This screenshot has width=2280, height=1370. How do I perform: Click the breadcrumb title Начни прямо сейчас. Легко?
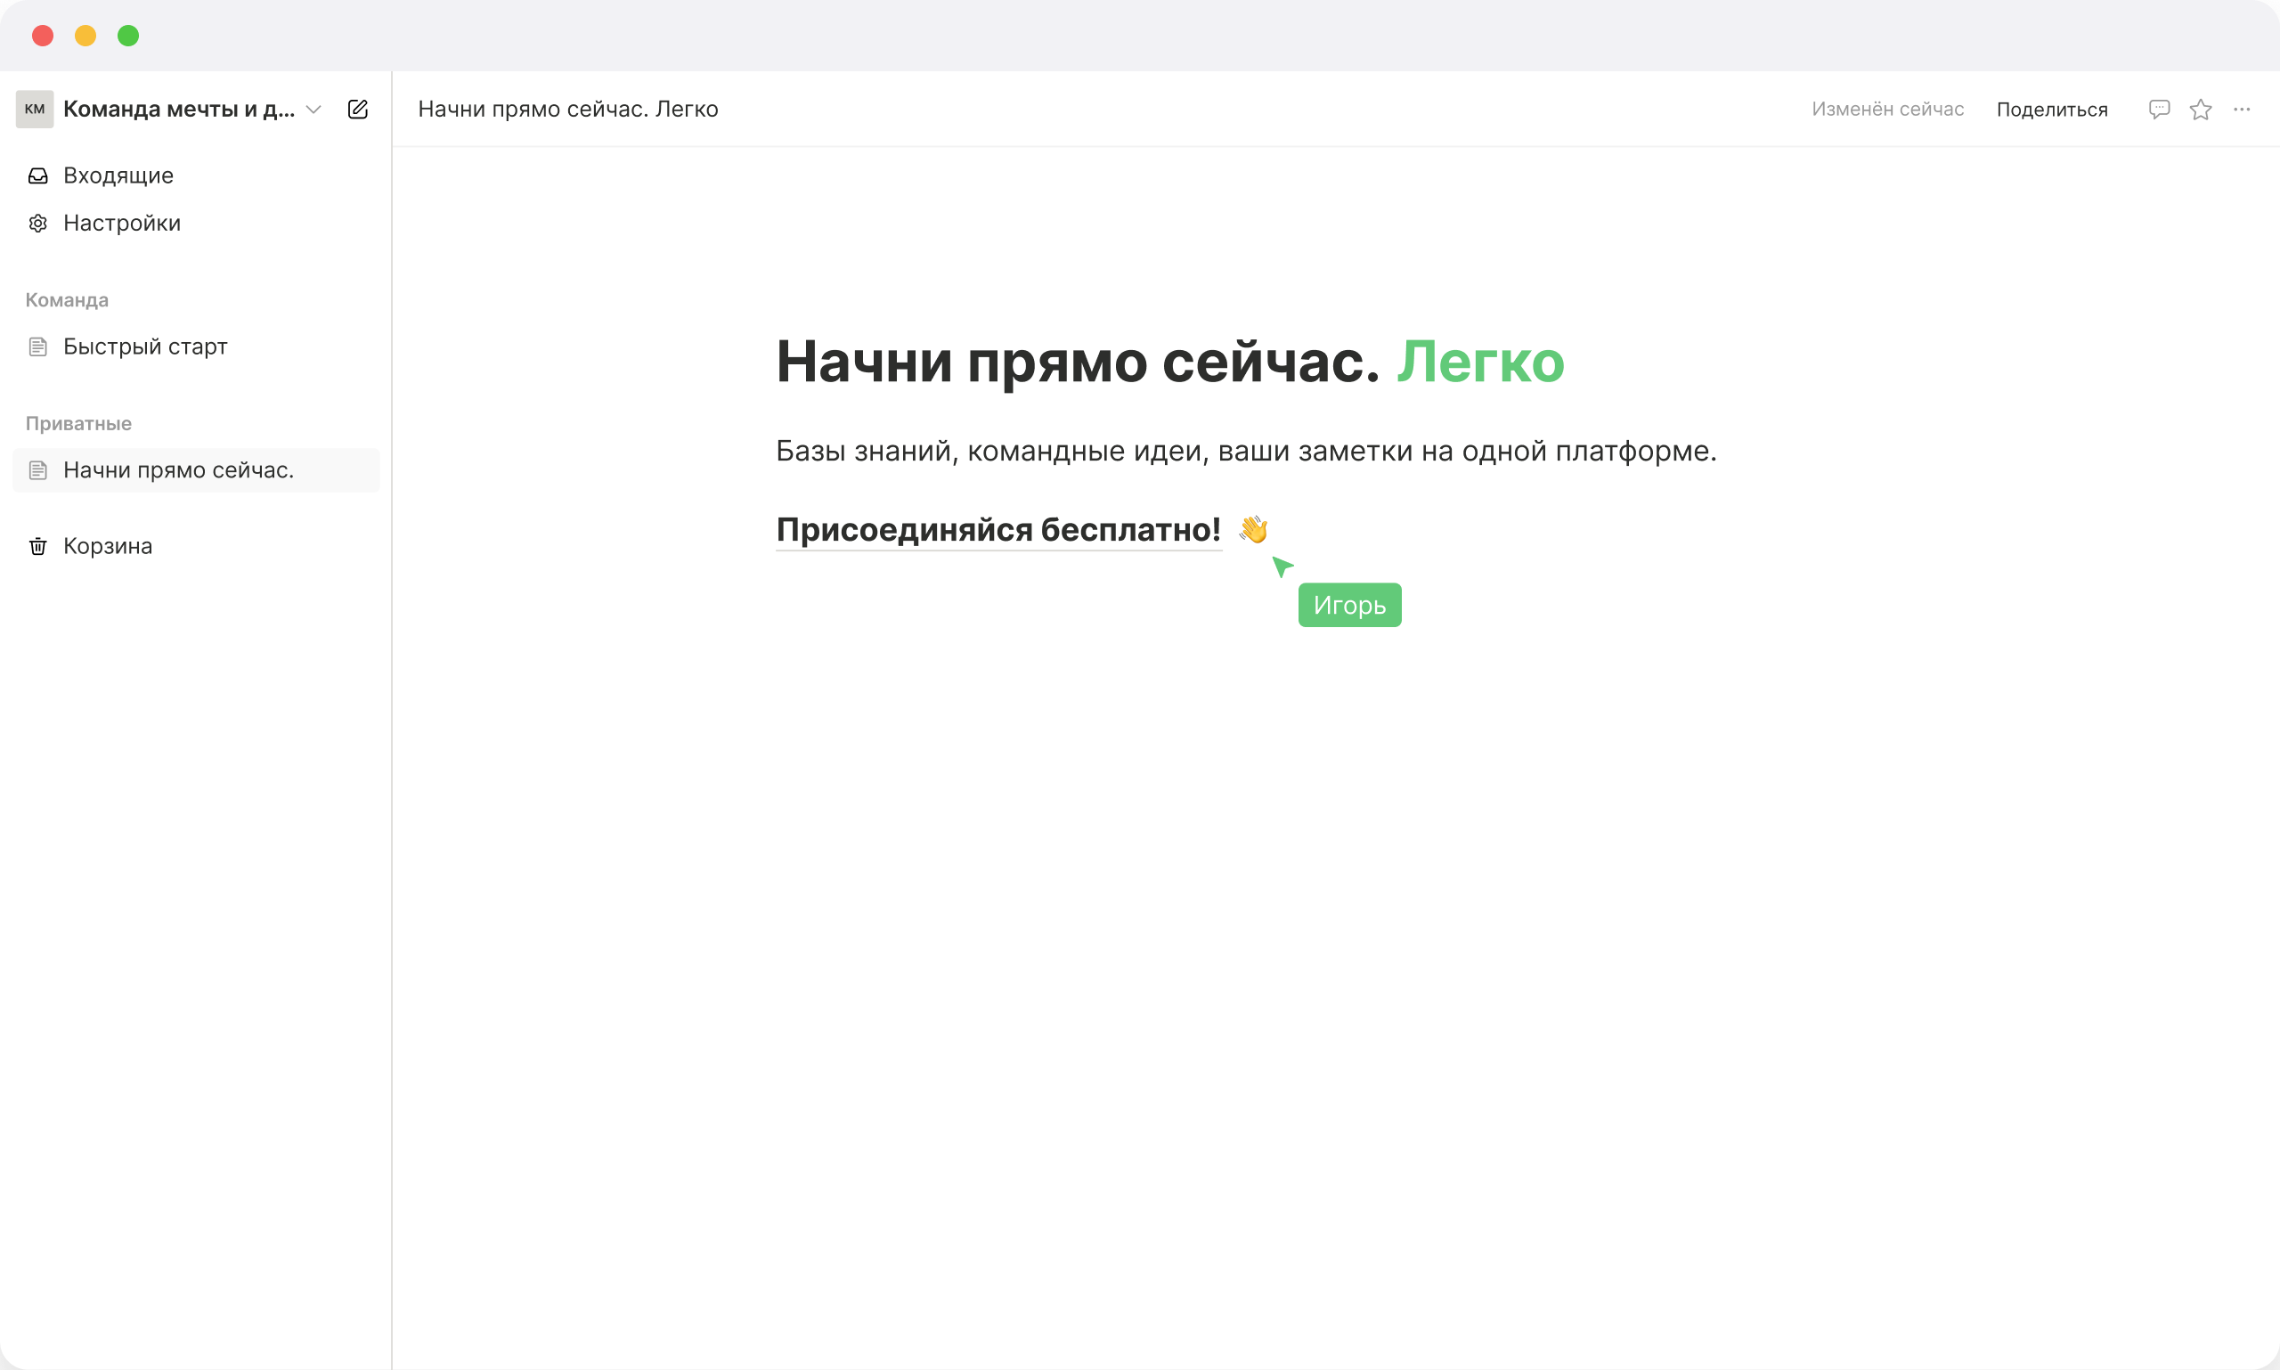pyautogui.click(x=567, y=109)
